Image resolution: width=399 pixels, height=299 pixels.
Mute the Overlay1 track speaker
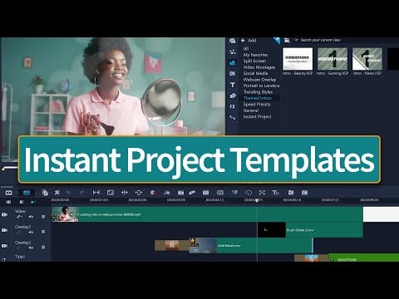click(31, 233)
